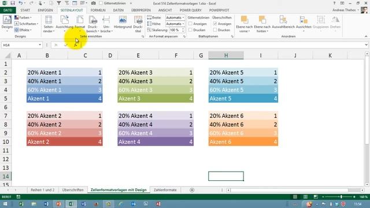The width and height of the screenshot is (370, 208).
Task: Click Ebene nach hinten icon
Action: point(262,20)
